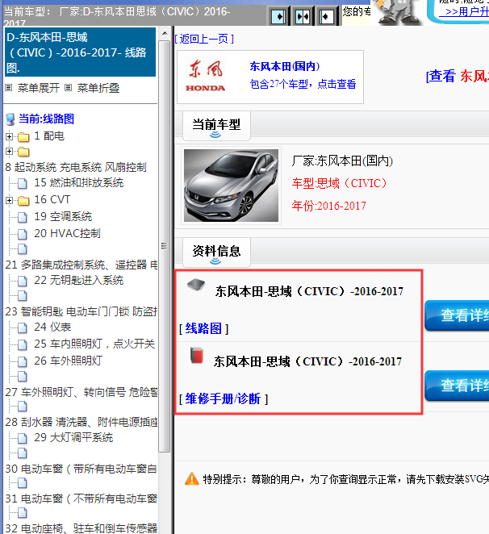
Task: Click document icon above 23 智能钥匙 row
Action: click(x=23, y=296)
